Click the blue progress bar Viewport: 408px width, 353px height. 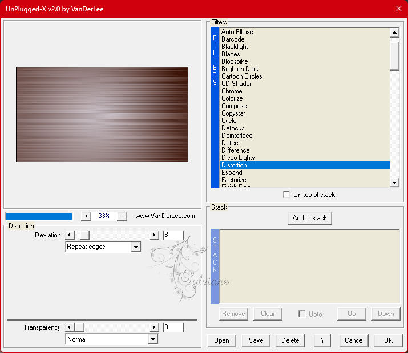39,216
